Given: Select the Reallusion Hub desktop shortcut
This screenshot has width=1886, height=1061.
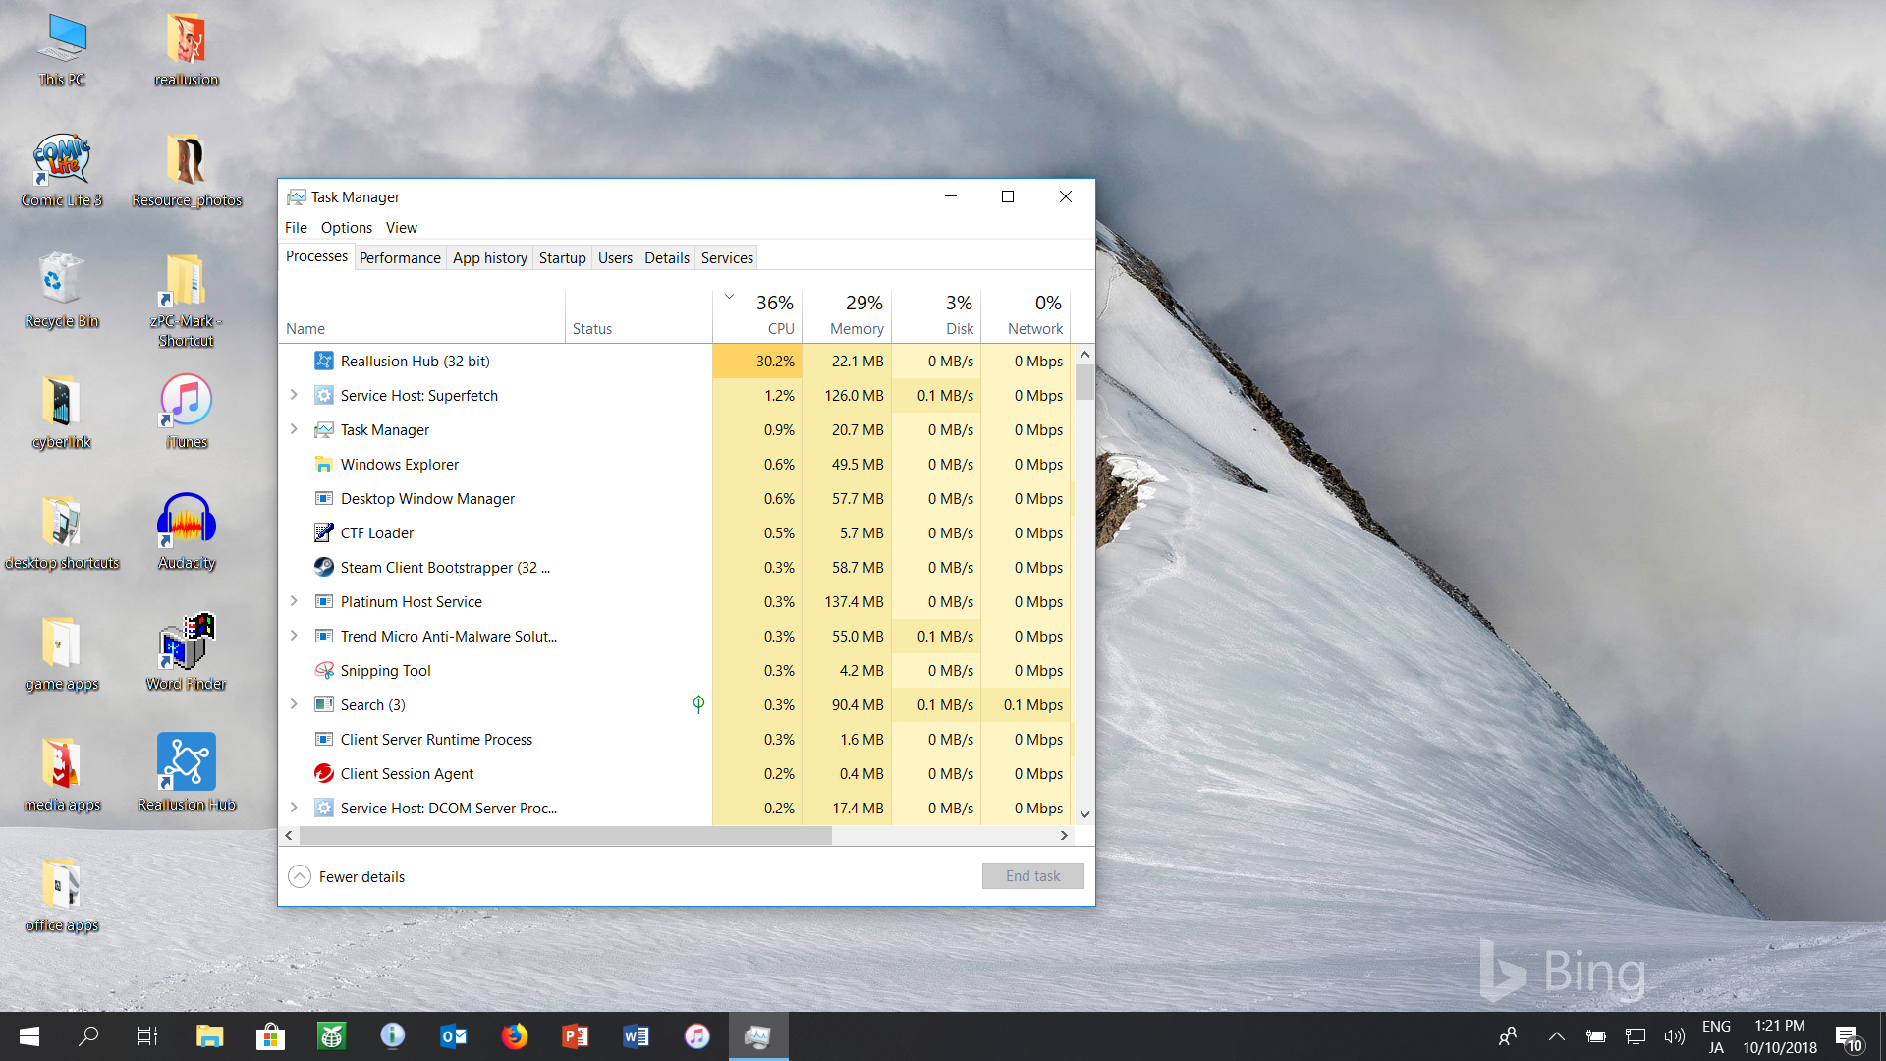Looking at the screenshot, I should click(x=187, y=773).
